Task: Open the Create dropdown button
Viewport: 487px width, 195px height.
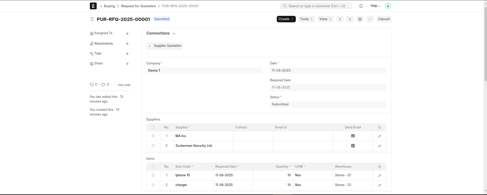Action: (x=286, y=19)
